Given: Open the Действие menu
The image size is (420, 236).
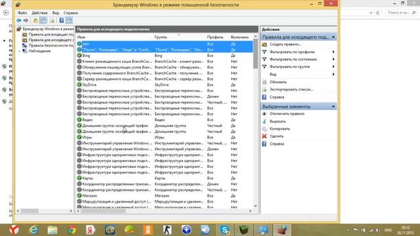Looking at the screenshot, I should click(39, 13).
